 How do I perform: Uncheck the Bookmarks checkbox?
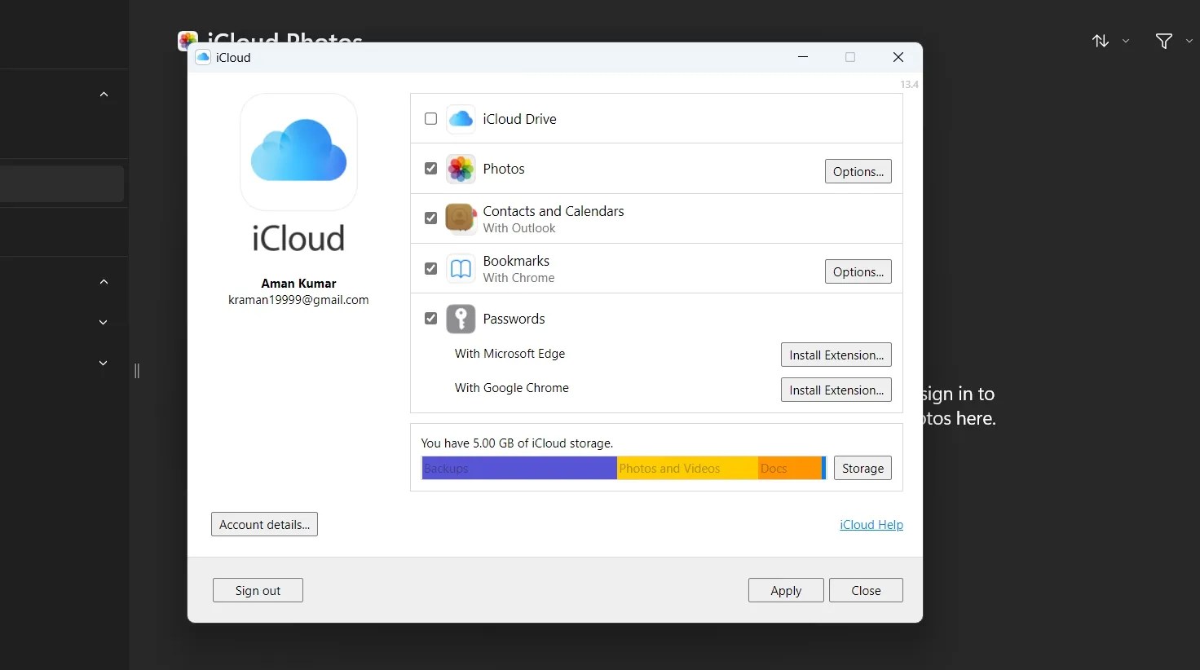(x=430, y=268)
